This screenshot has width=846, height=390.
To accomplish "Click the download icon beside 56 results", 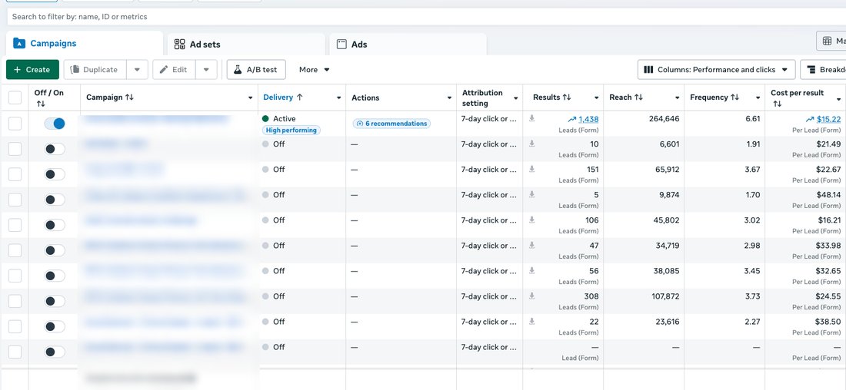I will 531,270.
